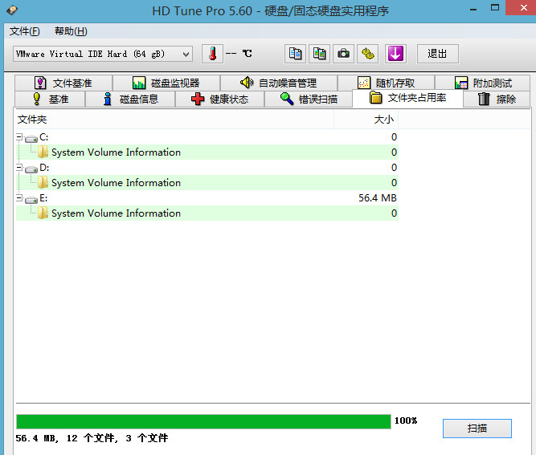Click the scan summary status text
The width and height of the screenshot is (536, 455).
[x=92, y=438]
